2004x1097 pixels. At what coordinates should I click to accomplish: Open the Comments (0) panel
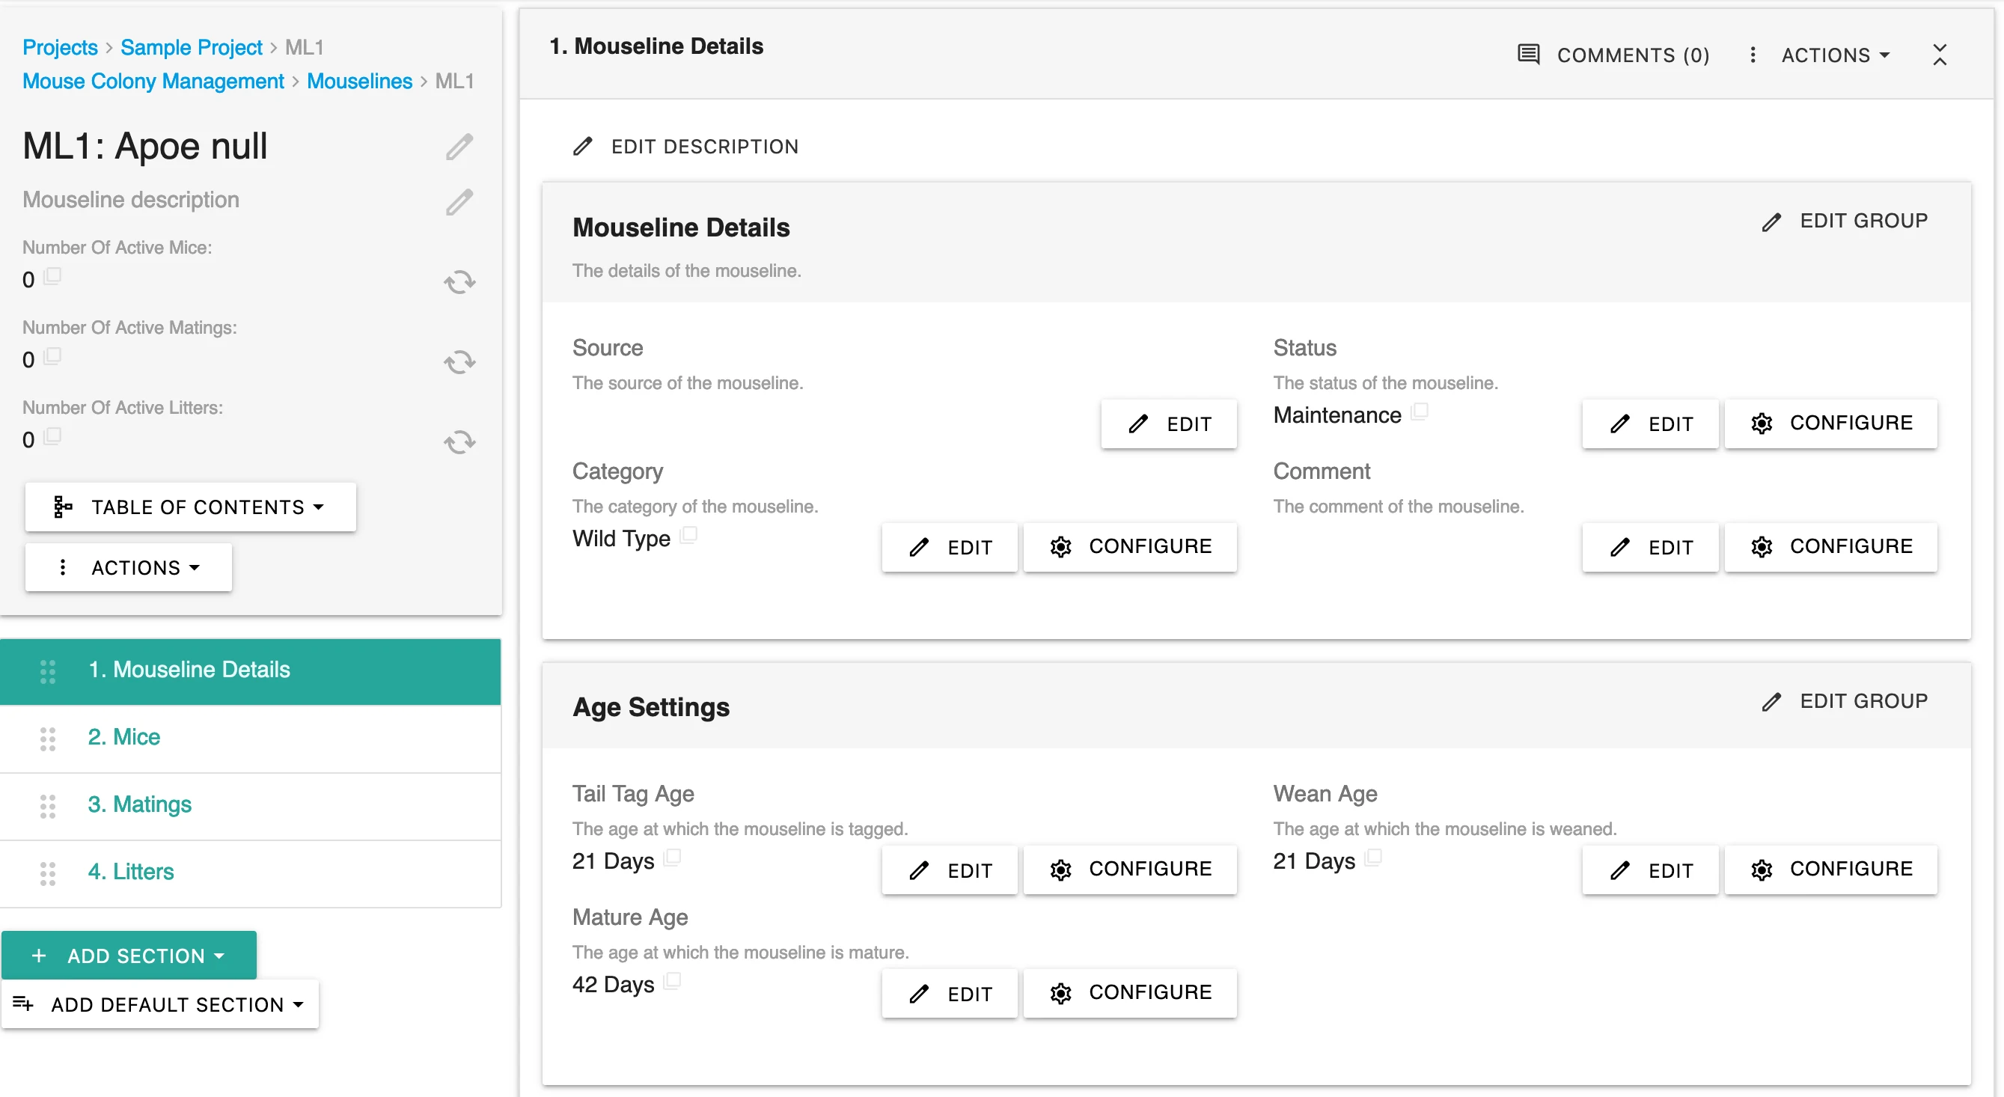pos(1613,55)
